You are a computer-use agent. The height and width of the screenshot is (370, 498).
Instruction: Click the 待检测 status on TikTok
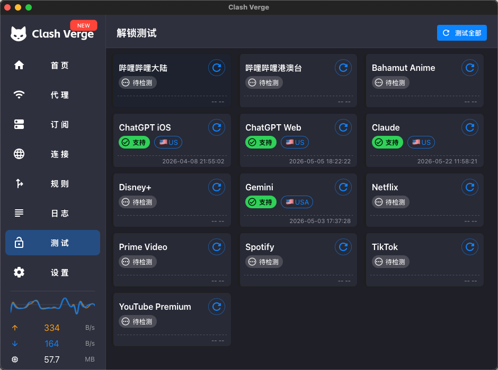click(x=390, y=262)
